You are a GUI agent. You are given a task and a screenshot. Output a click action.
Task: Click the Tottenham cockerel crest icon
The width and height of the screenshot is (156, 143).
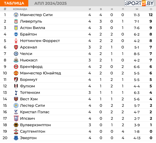click(x=16, y=92)
